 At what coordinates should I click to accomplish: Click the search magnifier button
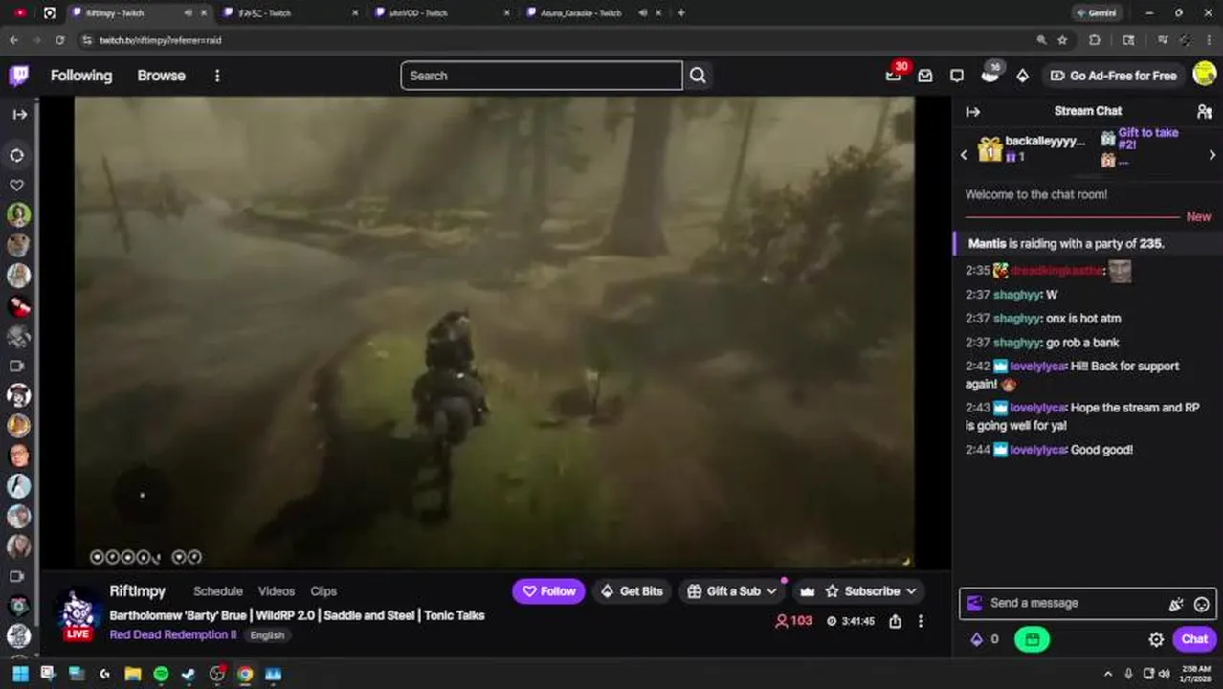pyautogui.click(x=698, y=76)
